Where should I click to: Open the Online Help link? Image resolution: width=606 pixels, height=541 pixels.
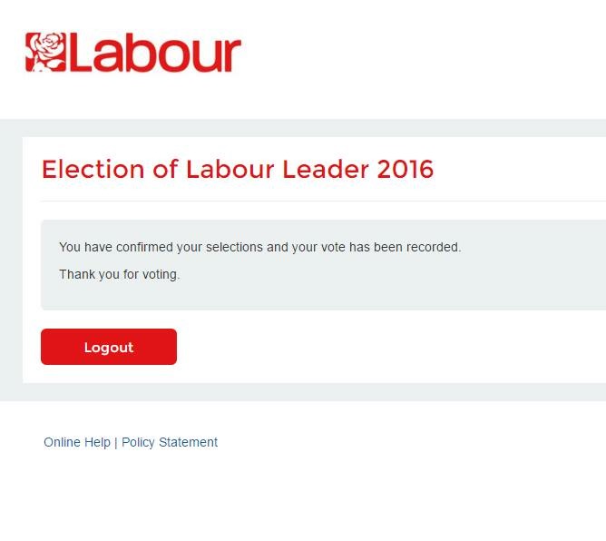point(77,442)
